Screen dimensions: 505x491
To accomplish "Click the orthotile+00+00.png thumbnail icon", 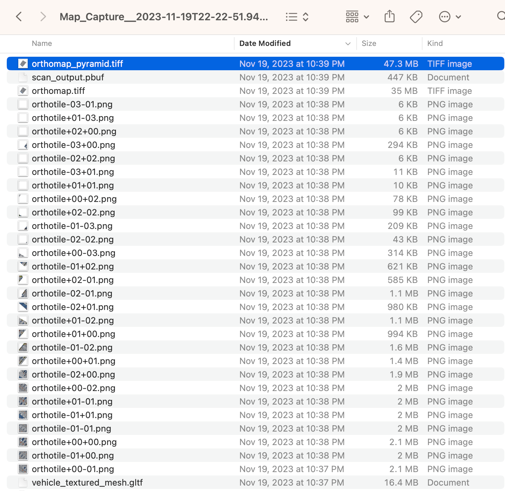I will point(23,442).
